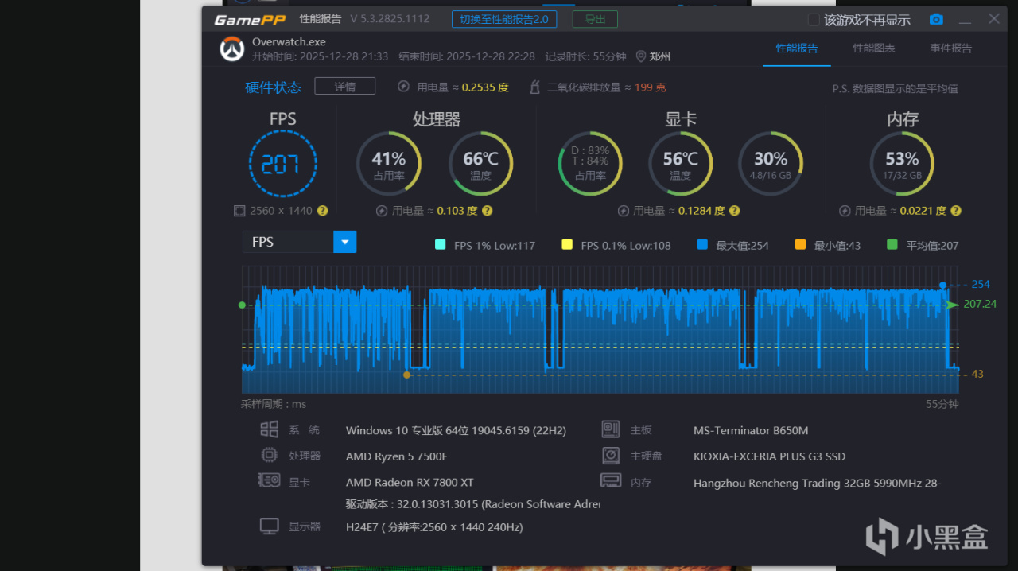Click the H24E7 display info text
The height and width of the screenshot is (571, 1018).
coord(434,527)
